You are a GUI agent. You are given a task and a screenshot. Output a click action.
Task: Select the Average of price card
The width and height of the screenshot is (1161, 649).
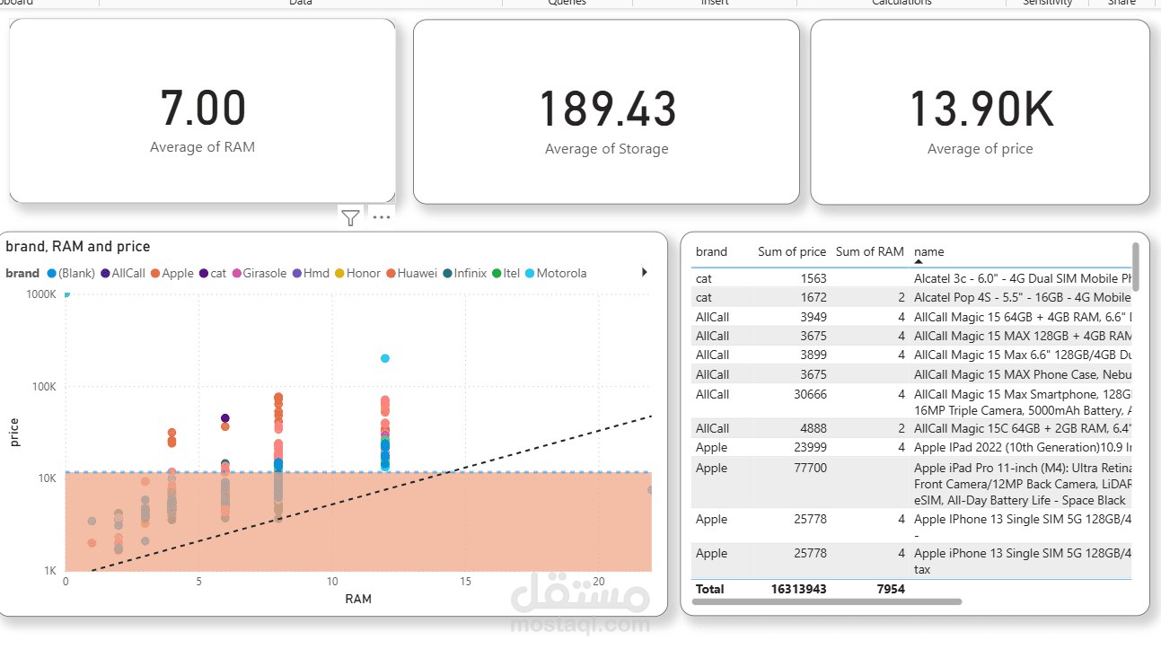point(980,111)
